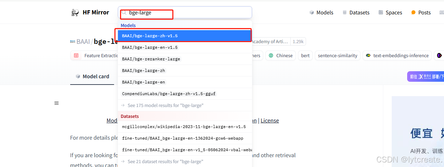
Task: Click the License link
Action: tap(270, 121)
